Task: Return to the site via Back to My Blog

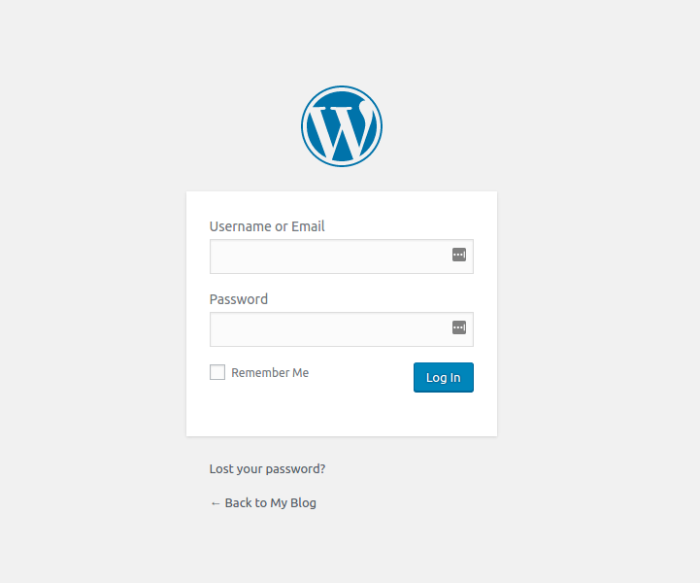Action: [x=270, y=503]
